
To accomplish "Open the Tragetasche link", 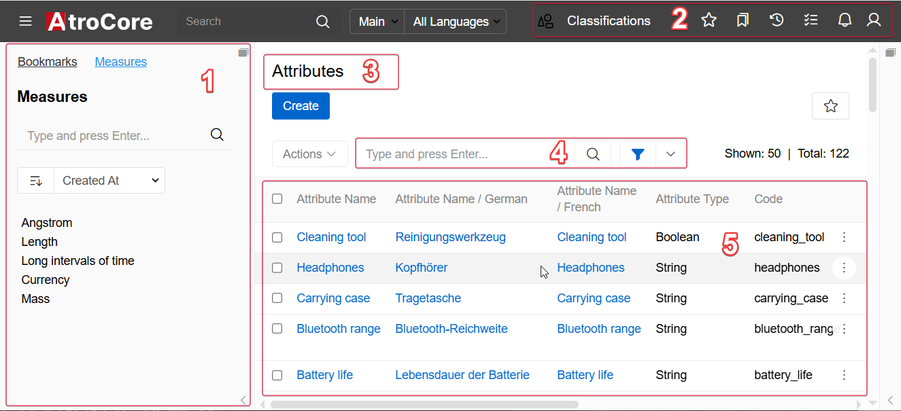I will click(428, 298).
